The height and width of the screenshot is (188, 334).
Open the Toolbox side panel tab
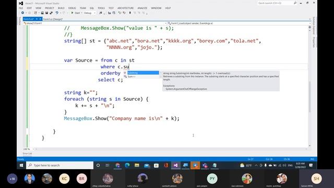pyautogui.click(x=20, y=21)
